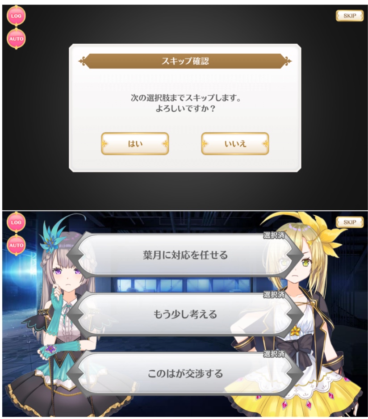The image size is (368, 419).
Task: Click 選択済 badge on the second choice
Action: pos(274,295)
